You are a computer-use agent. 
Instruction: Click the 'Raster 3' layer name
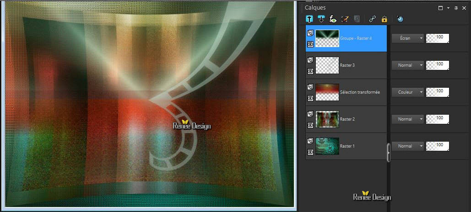tap(347, 65)
